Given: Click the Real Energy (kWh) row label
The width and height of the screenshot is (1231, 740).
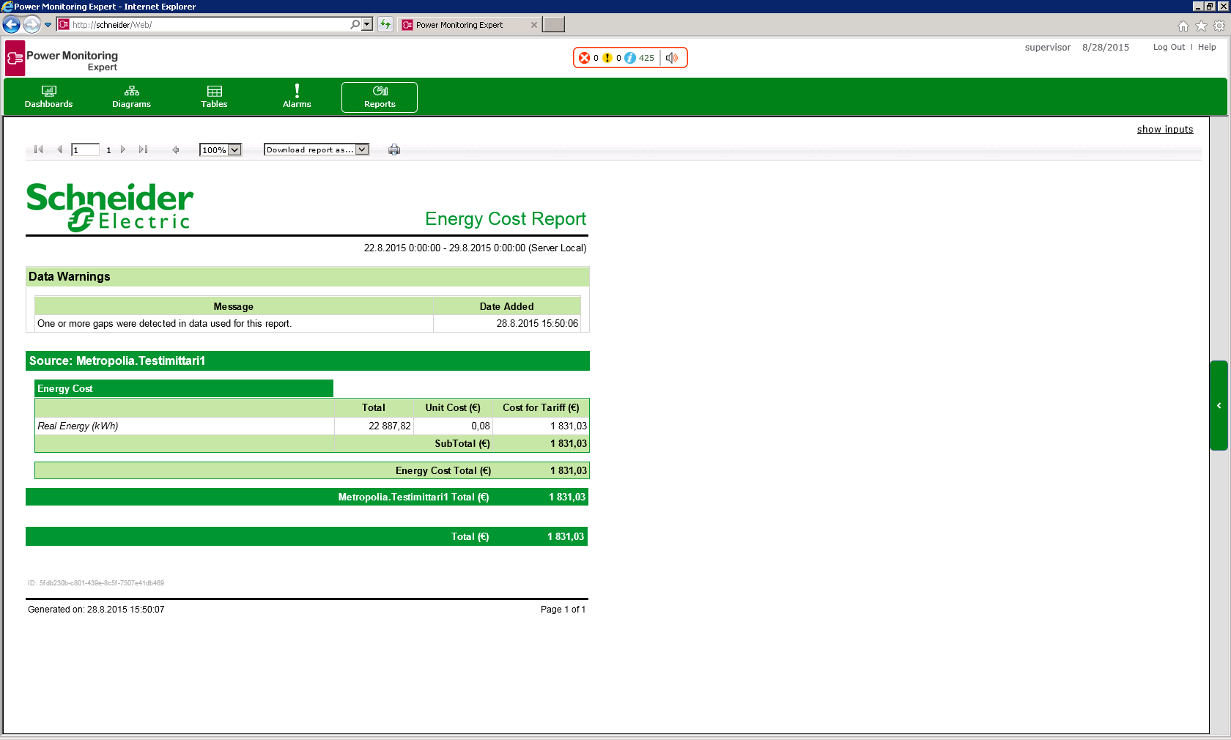Looking at the screenshot, I should pos(78,426).
